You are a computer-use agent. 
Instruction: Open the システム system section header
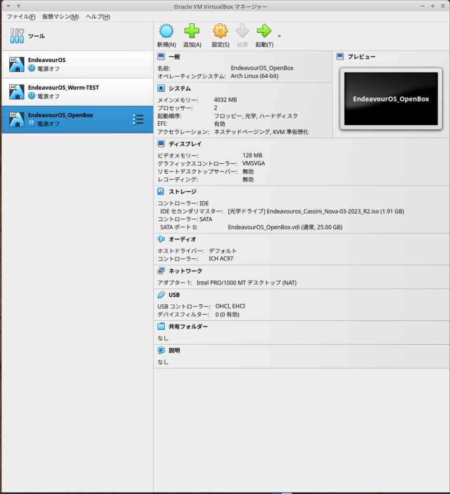coord(180,89)
